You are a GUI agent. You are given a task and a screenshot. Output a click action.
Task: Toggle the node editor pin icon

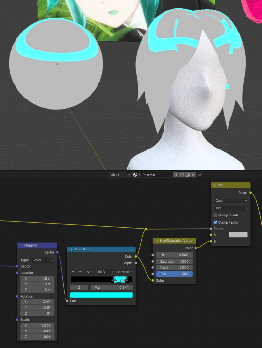pos(200,175)
